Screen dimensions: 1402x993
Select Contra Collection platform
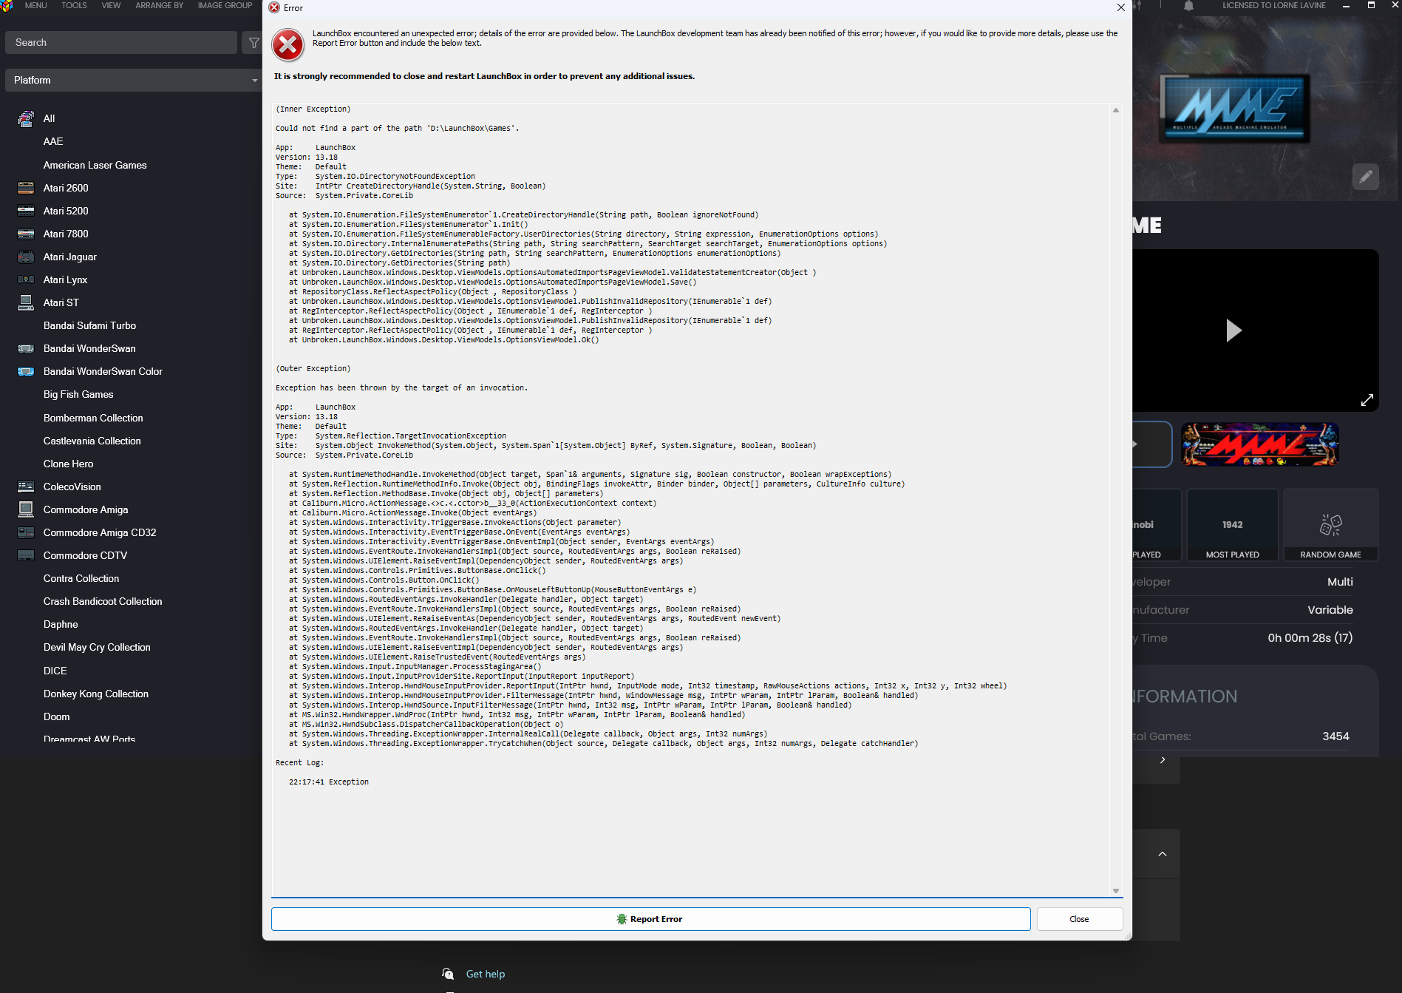point(81,578)
